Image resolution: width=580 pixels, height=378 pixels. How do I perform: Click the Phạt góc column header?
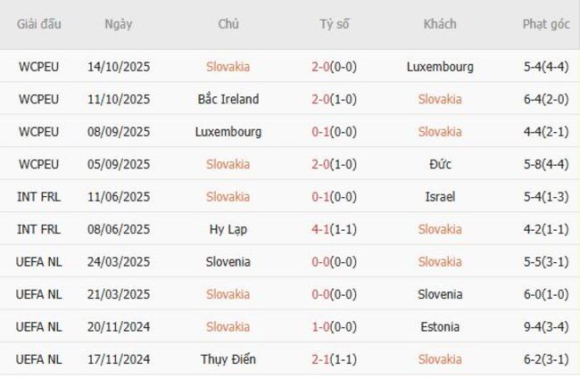545,24
